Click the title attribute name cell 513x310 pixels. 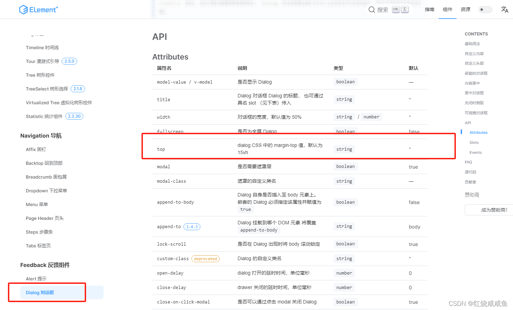pos(164,99)
